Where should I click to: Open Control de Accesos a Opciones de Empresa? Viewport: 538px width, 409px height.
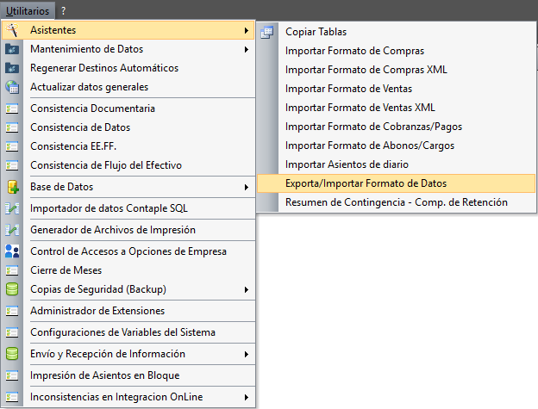click(128, 251)
